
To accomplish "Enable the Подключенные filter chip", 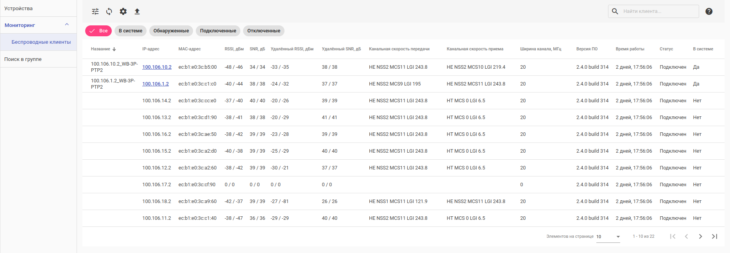I will [x=218, y=31].
